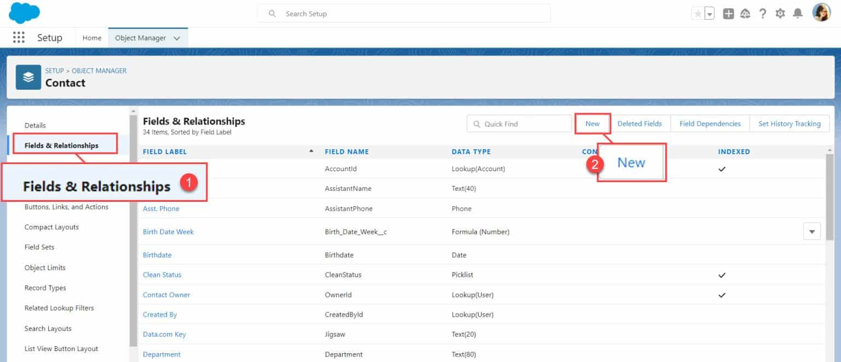
Task: Open the global actions plus icon
Action: 728,14
